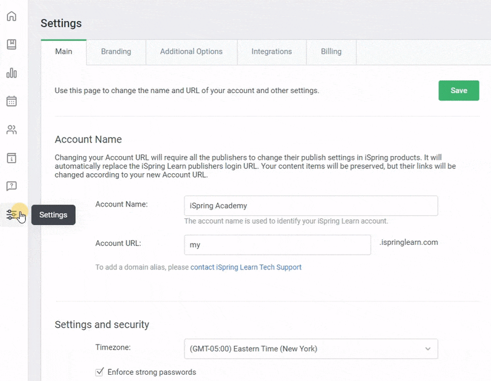Click the Settings sliders icon

coord(12,215)
